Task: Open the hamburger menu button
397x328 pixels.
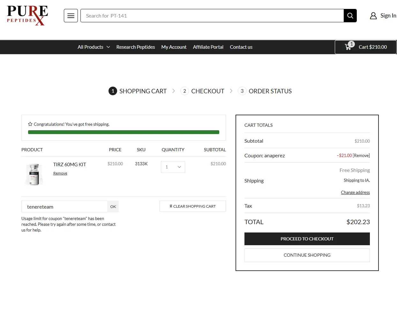Action: tap(71, 16)
